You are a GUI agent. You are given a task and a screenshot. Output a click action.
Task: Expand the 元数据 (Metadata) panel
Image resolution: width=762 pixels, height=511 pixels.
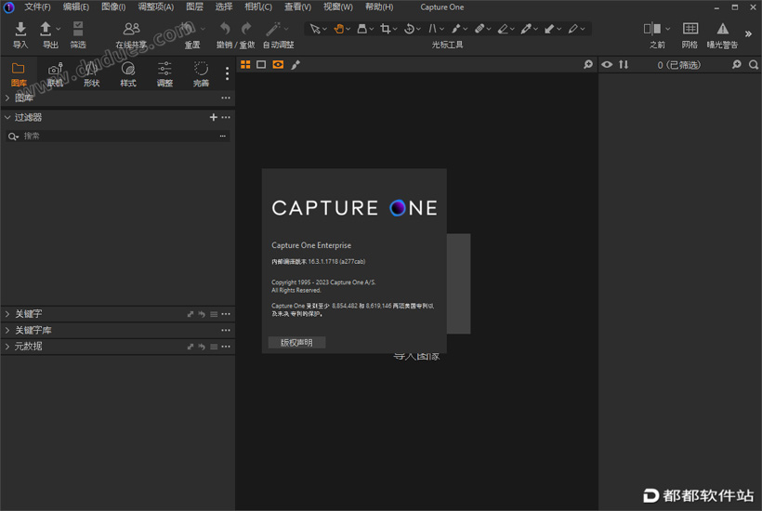[x=7, y=347]
